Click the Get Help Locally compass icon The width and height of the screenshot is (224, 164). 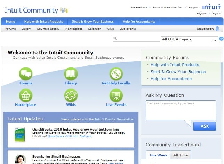[x=116, y=73]
